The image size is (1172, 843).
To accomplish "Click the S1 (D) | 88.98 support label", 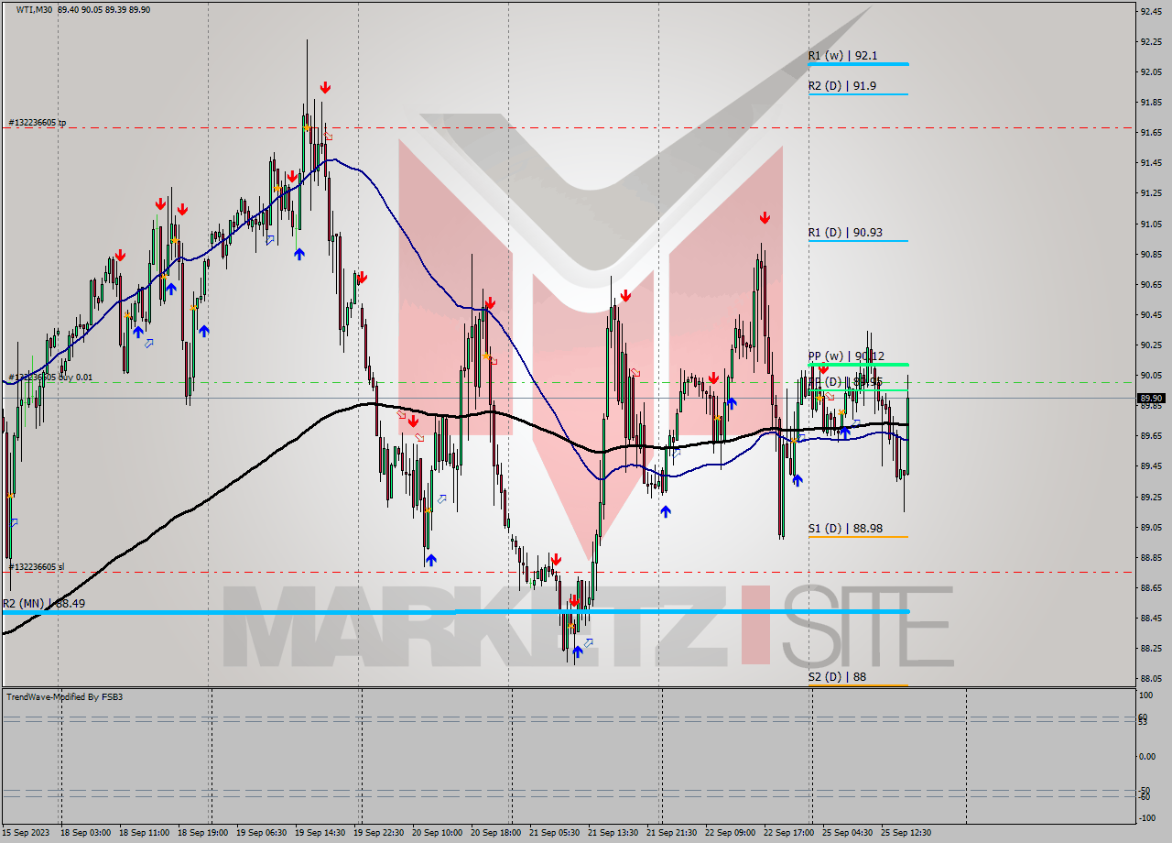I will (845, 529).
